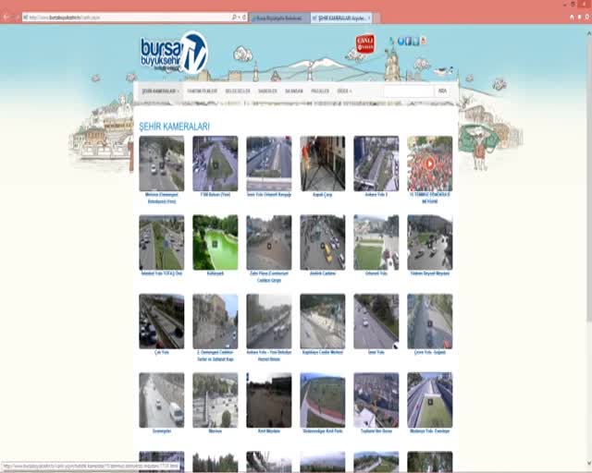Expand the ŞEHİR KAMERALARI menu
Screen dimensions: 592x473
pos(160,91)
